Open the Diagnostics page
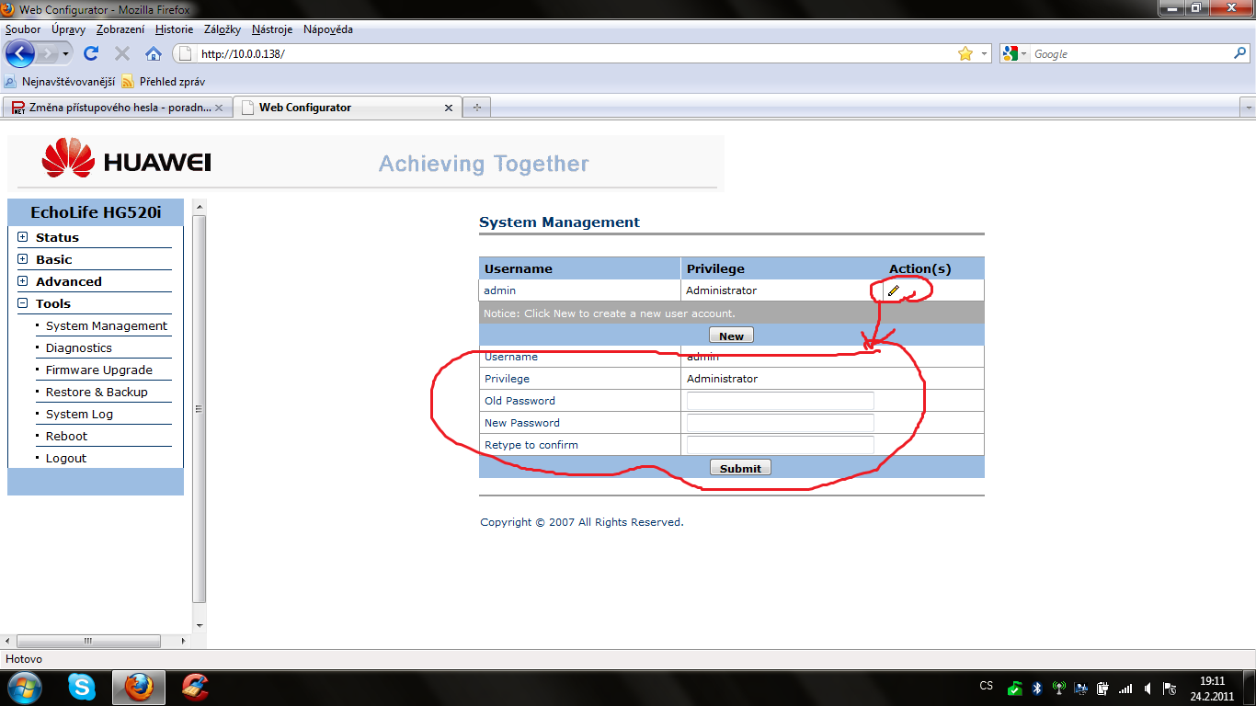The height and width of the screenshot is (706, 1256). [x=79, y=347]
